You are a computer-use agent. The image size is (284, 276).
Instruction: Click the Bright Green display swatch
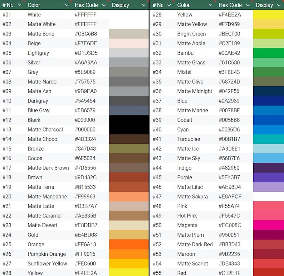pyautogui.click(x=268, y=34)
